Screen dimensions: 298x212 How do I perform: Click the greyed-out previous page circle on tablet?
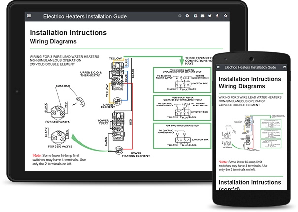coord(180,16)
